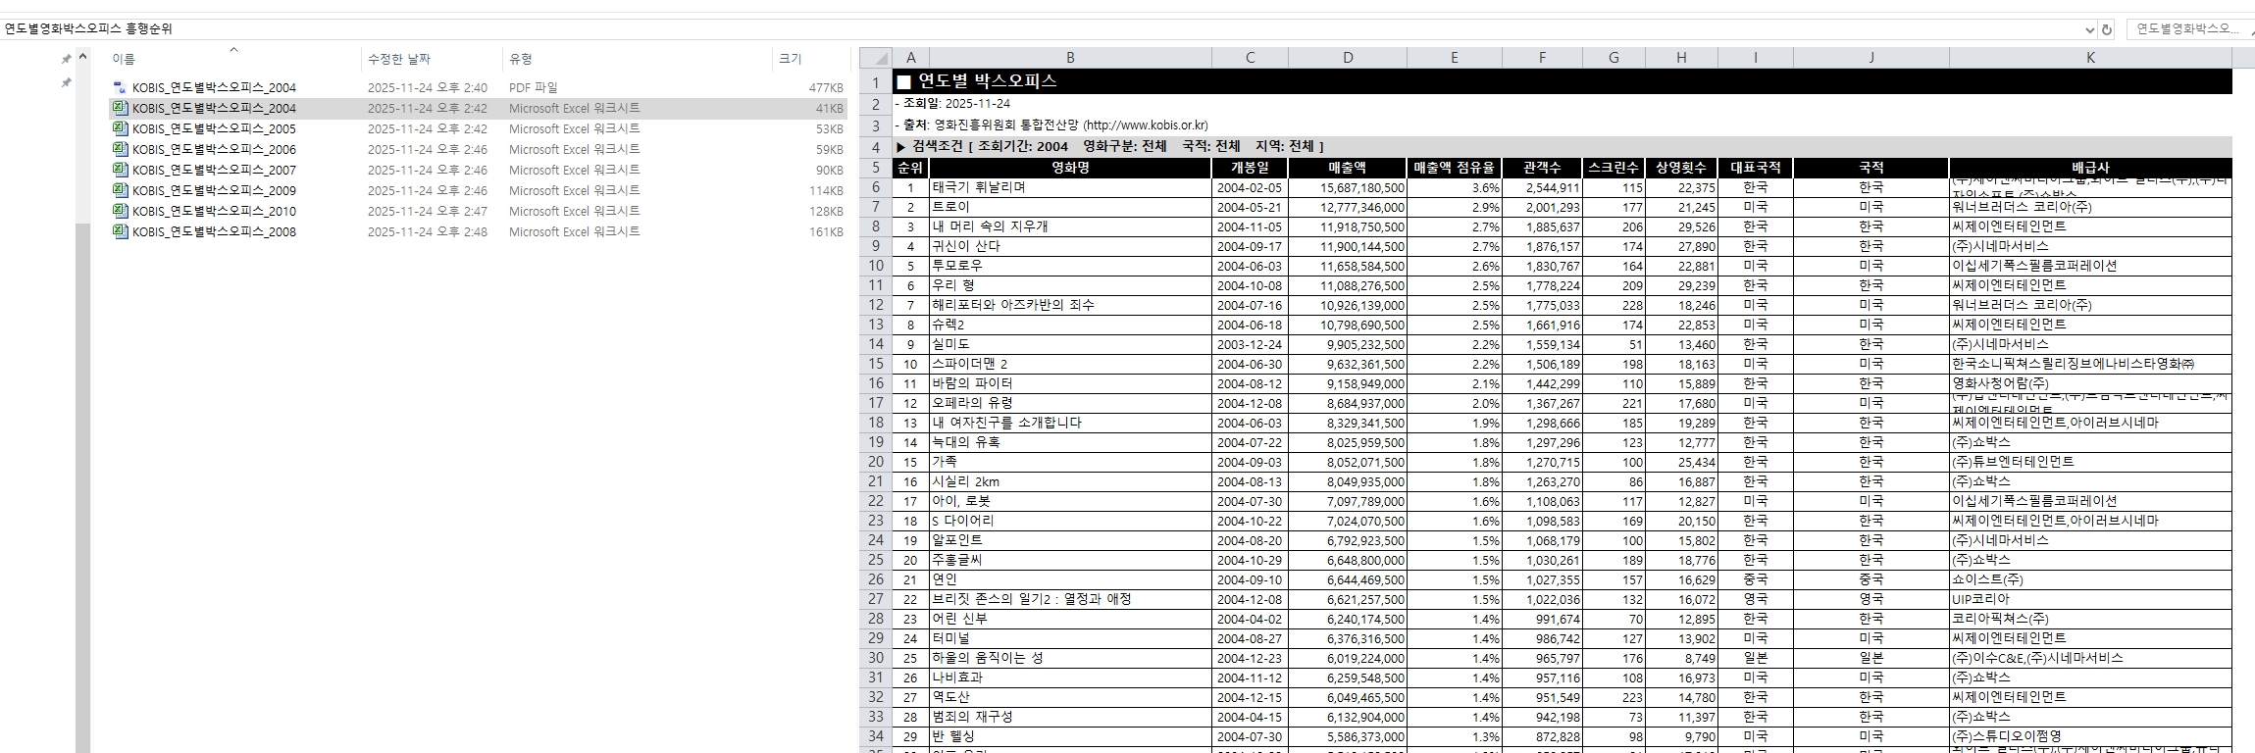Click the search box 연도별영화박스오...
2255x753 pixels.
pos(2192,29)
